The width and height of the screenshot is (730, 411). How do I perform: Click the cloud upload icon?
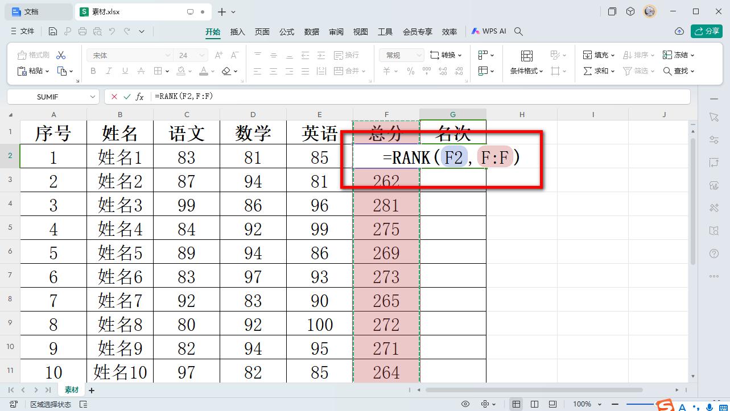tap(679, 32)
